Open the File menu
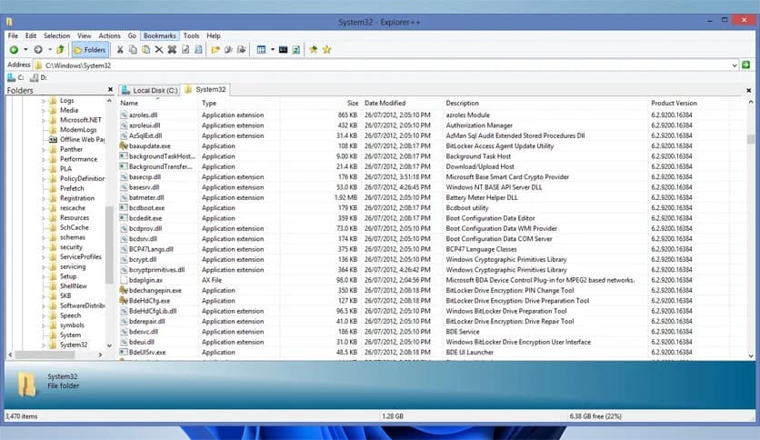 (x=13, y=35)
